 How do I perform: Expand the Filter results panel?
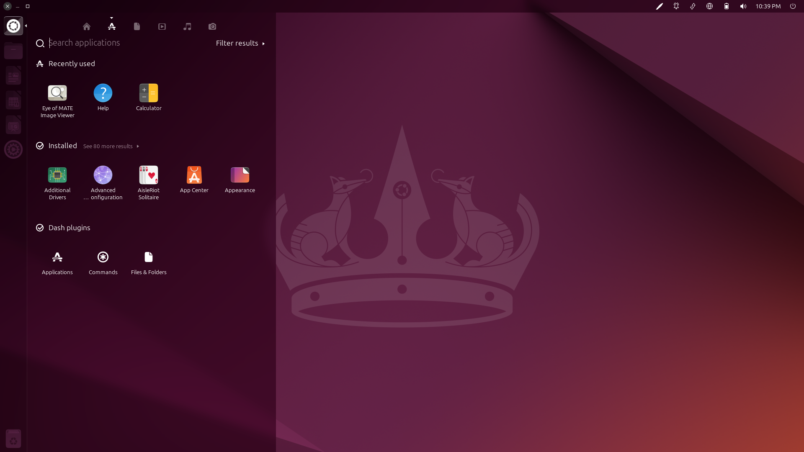[240, 43]
